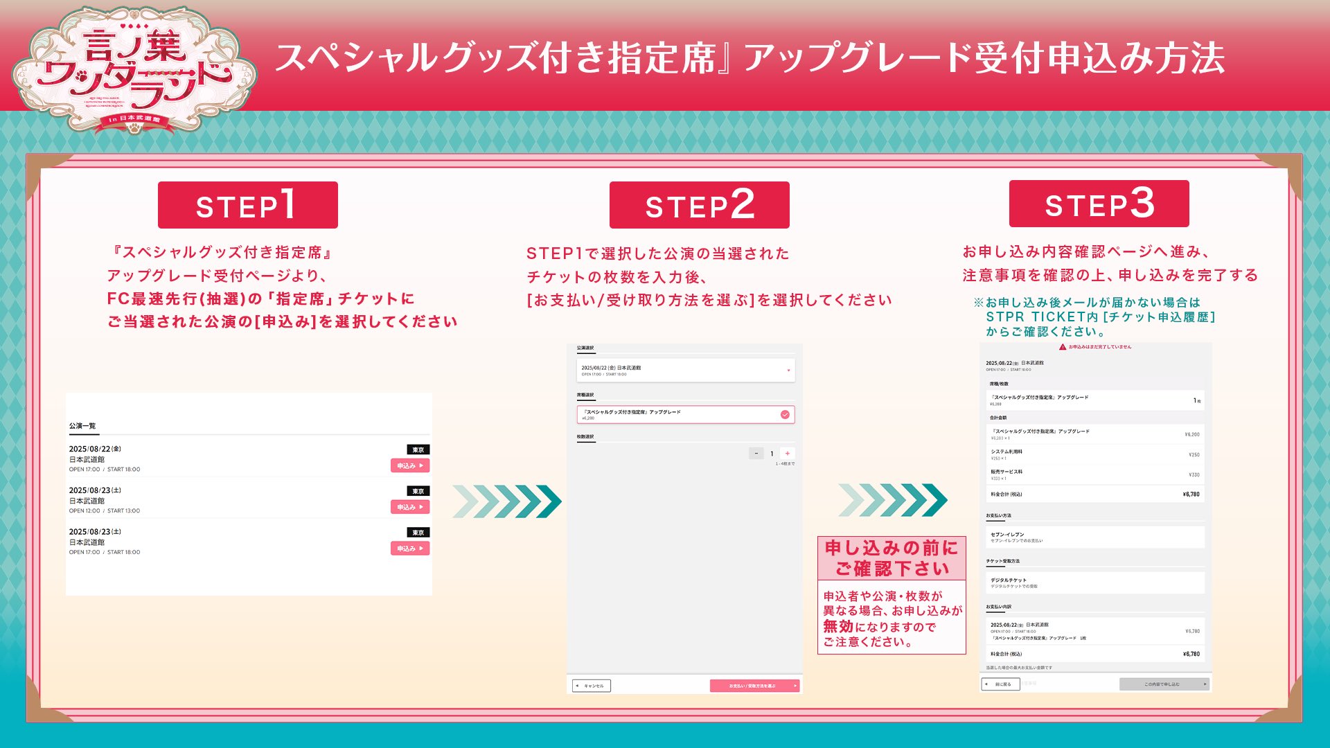Increase ticket count with plus button
The image size is (1330, 748).
[787, 454]
